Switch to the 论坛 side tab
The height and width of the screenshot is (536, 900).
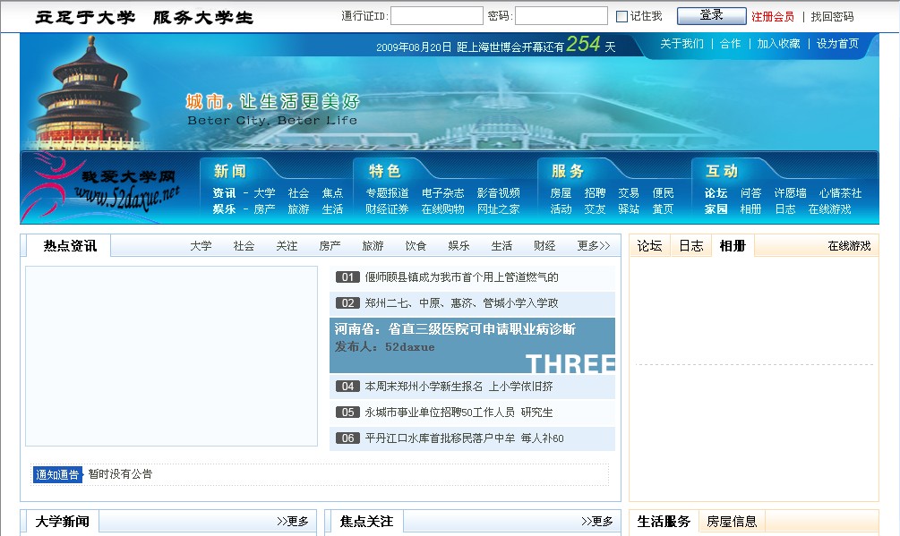coord(649,246)
